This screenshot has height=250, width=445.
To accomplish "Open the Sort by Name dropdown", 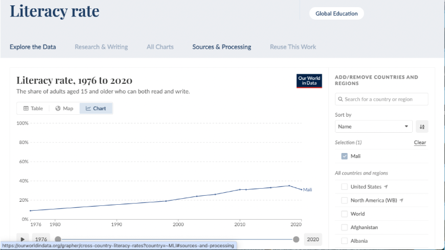I will pyautogui.click(x=374, y=126).
